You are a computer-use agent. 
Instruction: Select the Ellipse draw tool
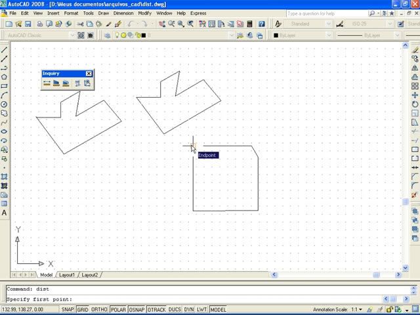coord(4,131)
